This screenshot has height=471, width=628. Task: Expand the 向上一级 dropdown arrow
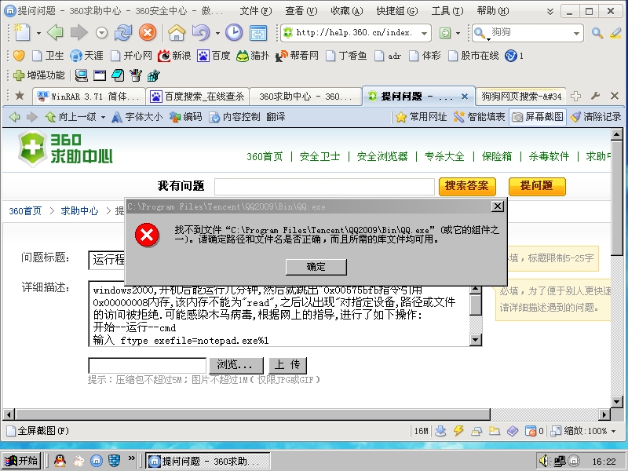click(x=103, y=117)
